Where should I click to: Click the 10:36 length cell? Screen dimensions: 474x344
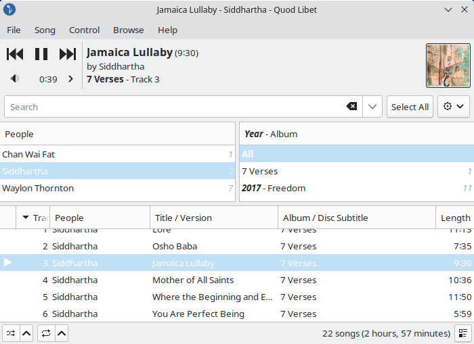[460, 280]
